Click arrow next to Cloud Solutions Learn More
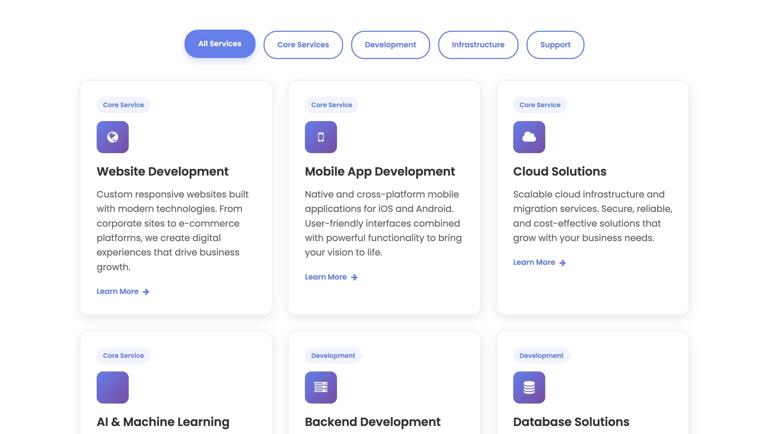This screenshot has width=769, height=434. click(x=562, y=263)
